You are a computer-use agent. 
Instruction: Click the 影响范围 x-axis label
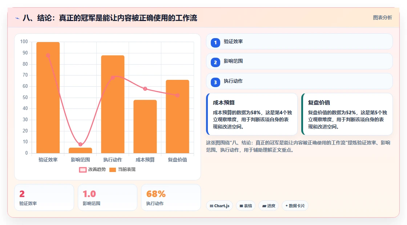tap(80, 160)
